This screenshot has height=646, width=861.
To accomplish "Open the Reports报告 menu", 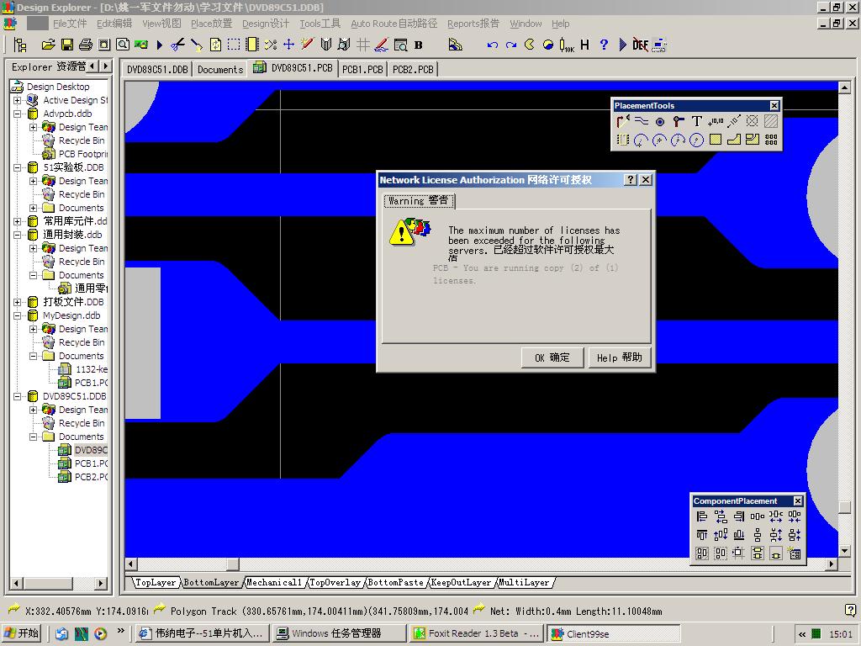I will [473, 24].
